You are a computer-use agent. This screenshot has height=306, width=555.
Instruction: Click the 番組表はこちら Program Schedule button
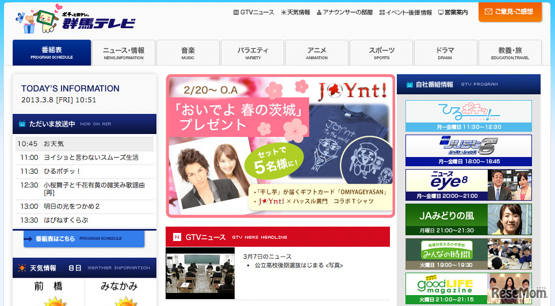pyautogui.click(x=84, y=239)
